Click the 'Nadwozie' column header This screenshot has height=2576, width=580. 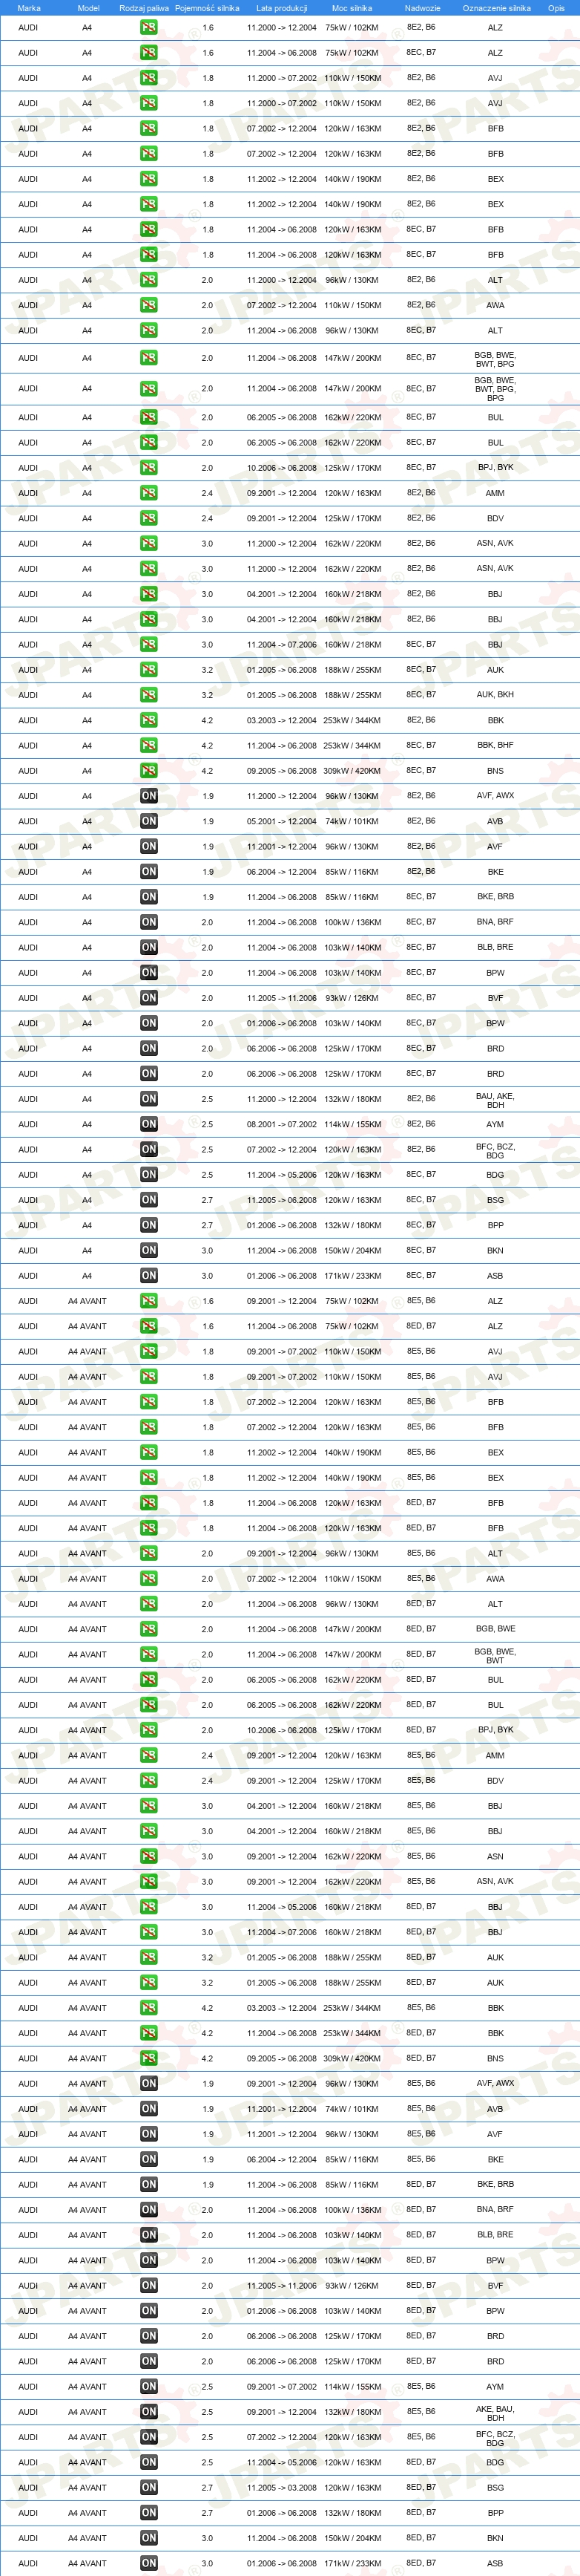[422, 8]
